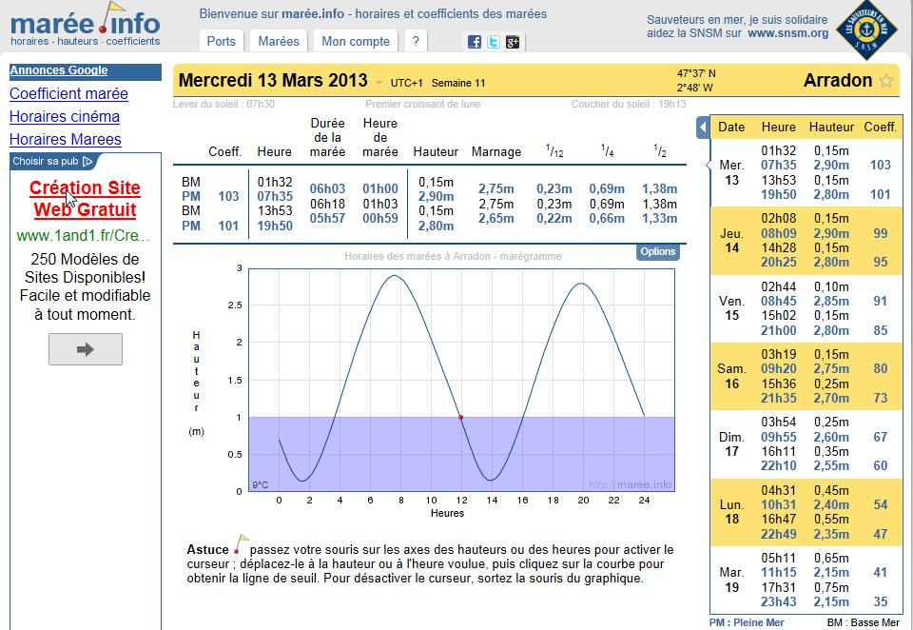Switch to the Marées tab

tap(279, 41)
